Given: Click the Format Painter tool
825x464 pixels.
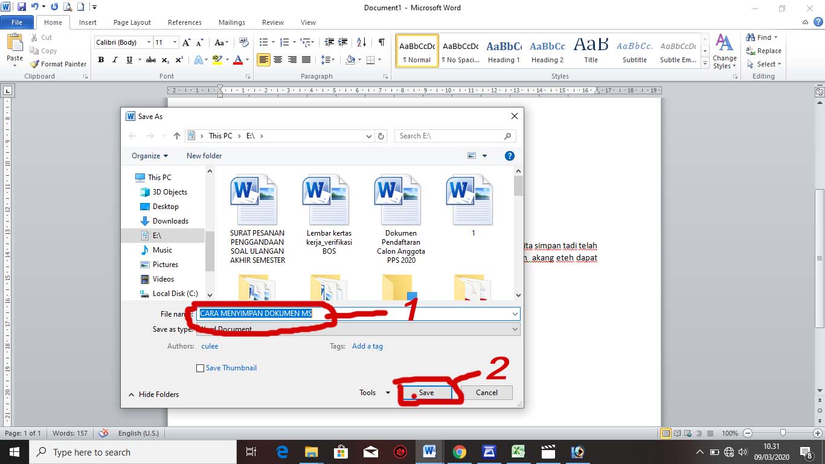Looking at the screenshot, I should click(x=58, y=64).
